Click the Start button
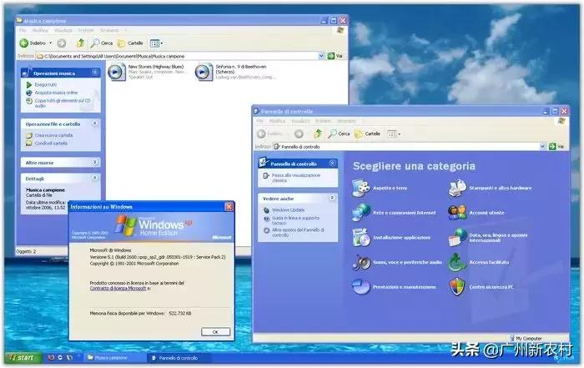The image size is (584, 368). tap(22, 358)
